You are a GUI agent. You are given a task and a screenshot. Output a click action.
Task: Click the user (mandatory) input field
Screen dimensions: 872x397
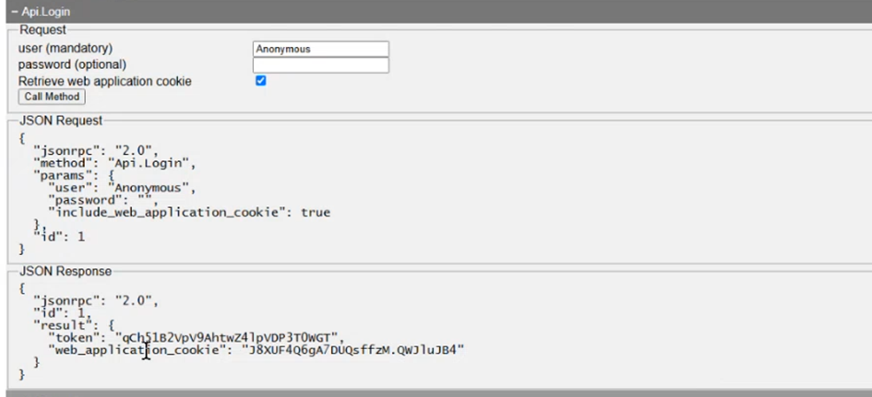[320, 49]
